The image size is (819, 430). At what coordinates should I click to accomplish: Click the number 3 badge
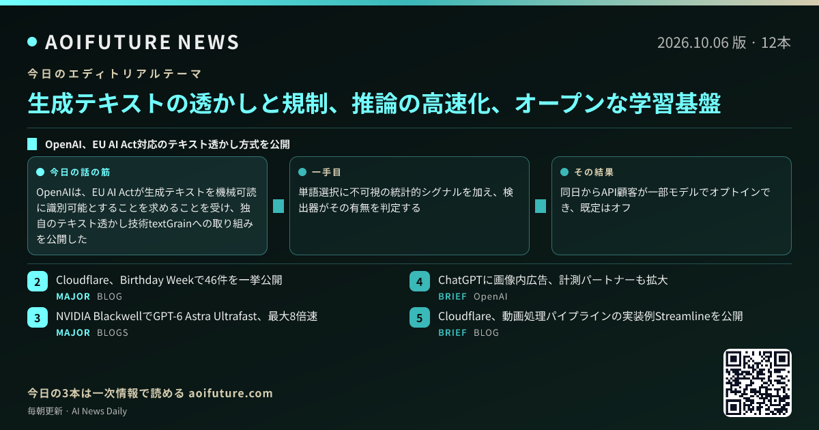(38, 317)
